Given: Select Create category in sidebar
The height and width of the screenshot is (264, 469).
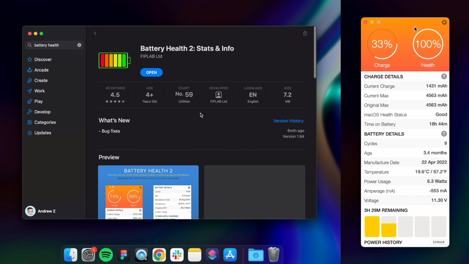Looking at the screenshot, I should [x=41, y=80].
